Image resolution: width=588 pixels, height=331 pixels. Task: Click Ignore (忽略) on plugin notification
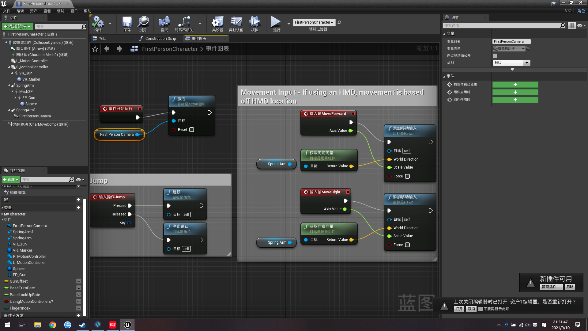[x=570, y=287]
